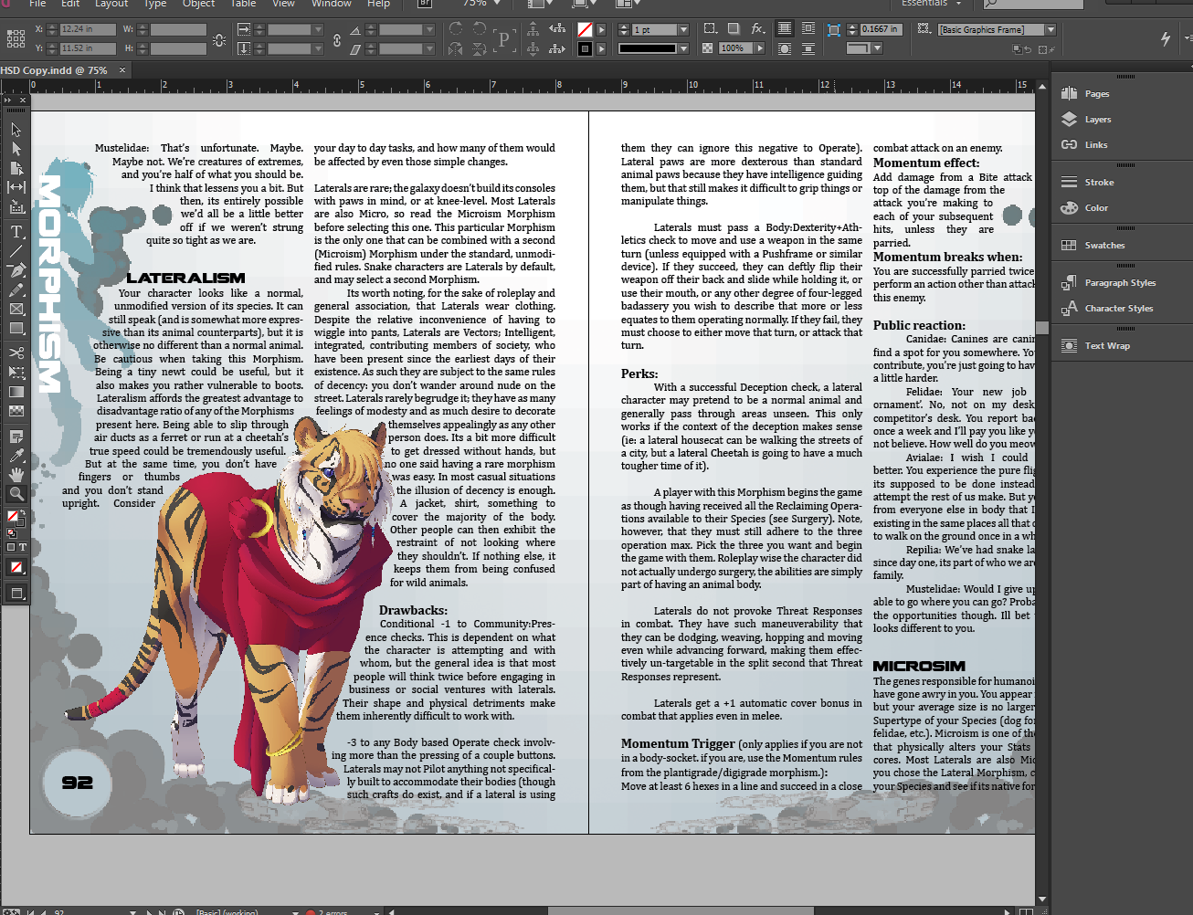Pick the Scissors tool

[16, 352]
